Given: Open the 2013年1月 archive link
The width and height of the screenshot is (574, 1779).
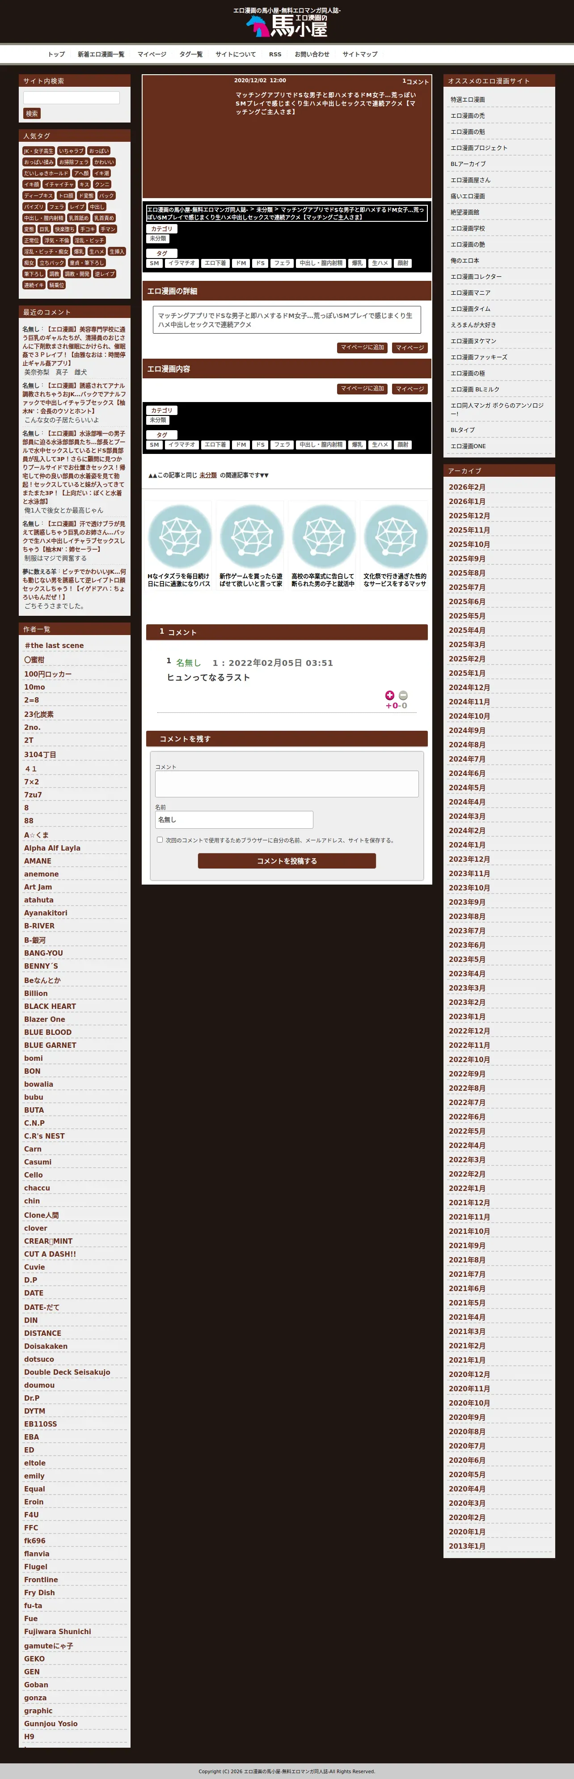Looking at the screenshot, I should coord(467,1546).
